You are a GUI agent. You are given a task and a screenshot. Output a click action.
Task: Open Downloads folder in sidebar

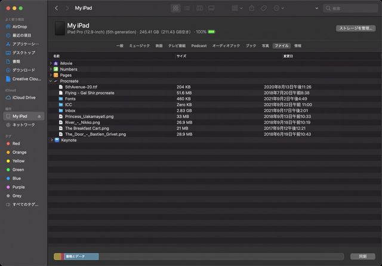[23, 70]
